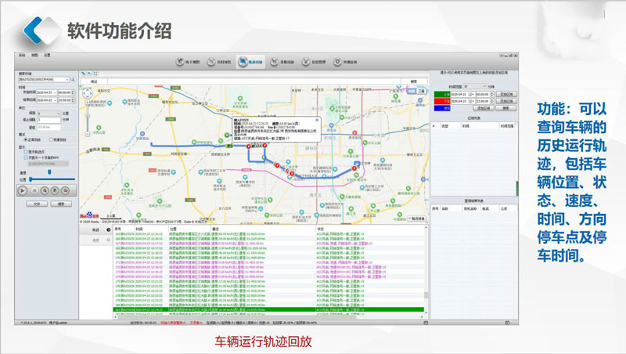626x354 pixels.
Task: Open the 实时视频 real-time video module
Action: pos(219,62)
